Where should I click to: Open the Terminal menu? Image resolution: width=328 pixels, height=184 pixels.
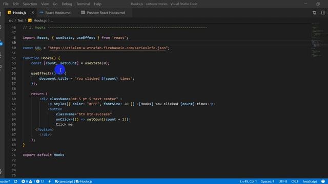click(x=83, y=4)
